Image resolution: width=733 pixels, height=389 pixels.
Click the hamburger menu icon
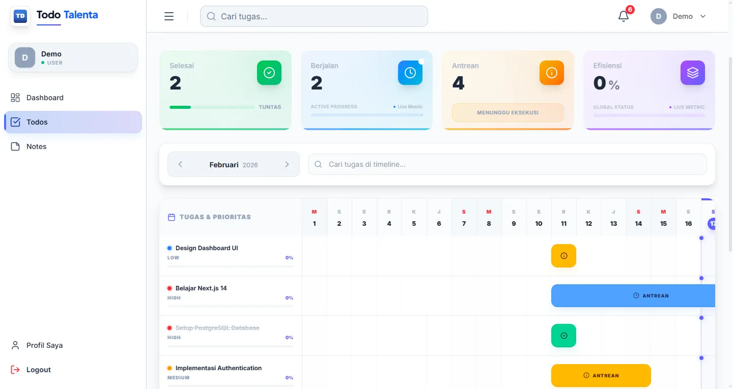(x=169, y=16)
